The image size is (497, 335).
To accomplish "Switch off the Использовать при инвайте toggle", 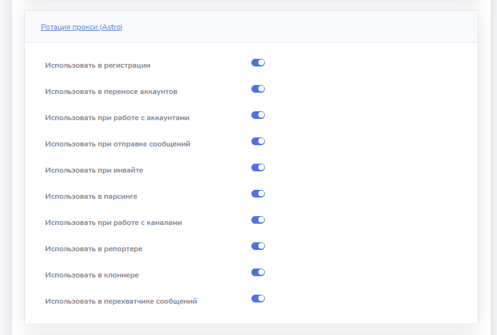I will click(x=258, y=167).
